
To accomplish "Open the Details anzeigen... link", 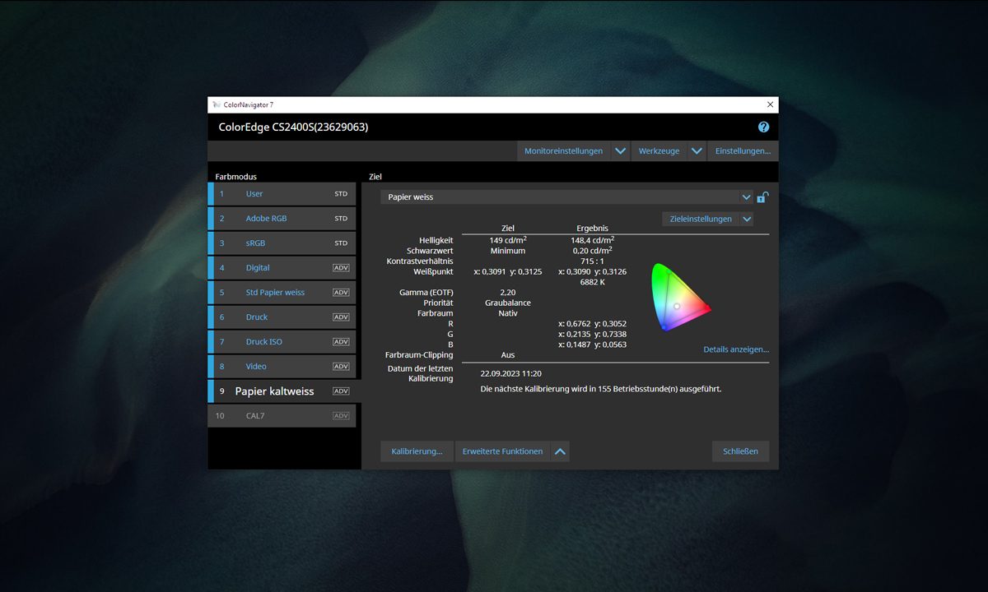I will 735,349.
